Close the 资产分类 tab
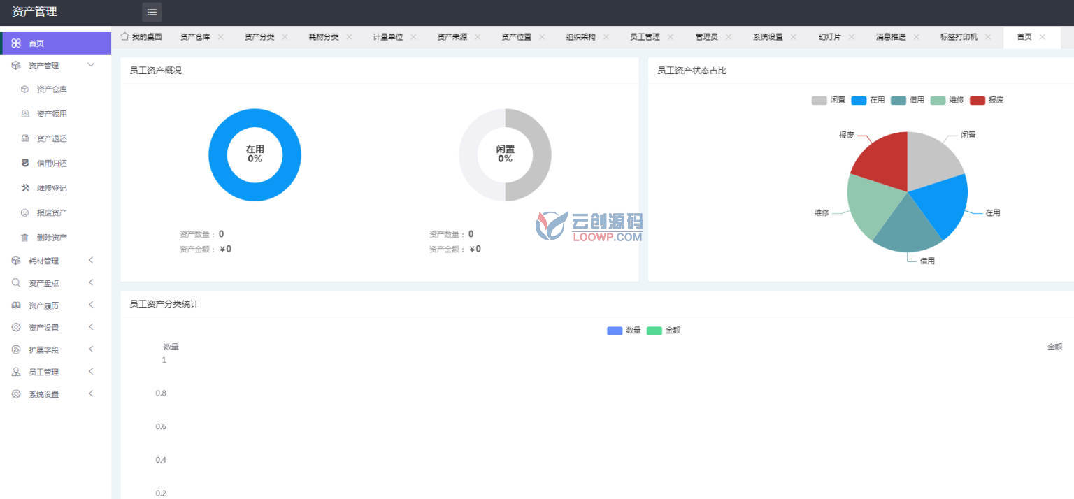The image size is (1074, 499). click(285, 37)
